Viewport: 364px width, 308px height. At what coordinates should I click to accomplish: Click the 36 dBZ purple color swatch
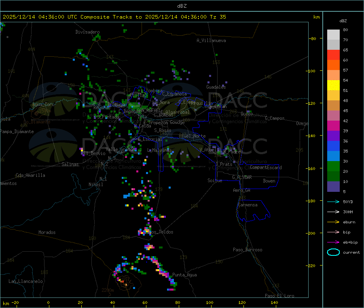(333, 136)
